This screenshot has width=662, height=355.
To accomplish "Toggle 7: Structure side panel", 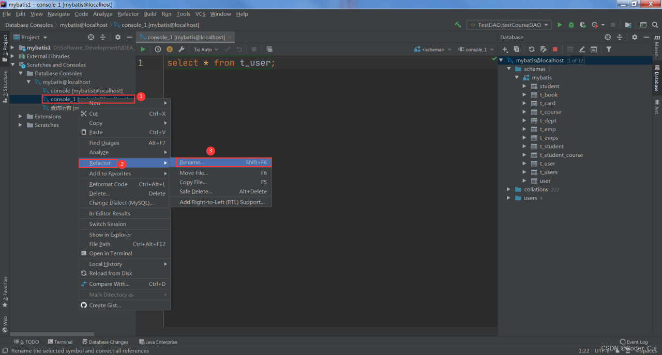I will click(x=5, y=87).
